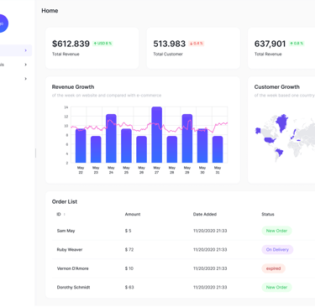Click the May 28 bar in the chart
Image resolution: width=315 pixels, height=307 pixels.
[172, 149]
